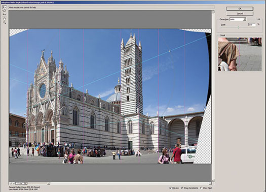The width and height of the screenshot is (266, 192).
Task: Click the Cancel button
Action: (240, 13)
